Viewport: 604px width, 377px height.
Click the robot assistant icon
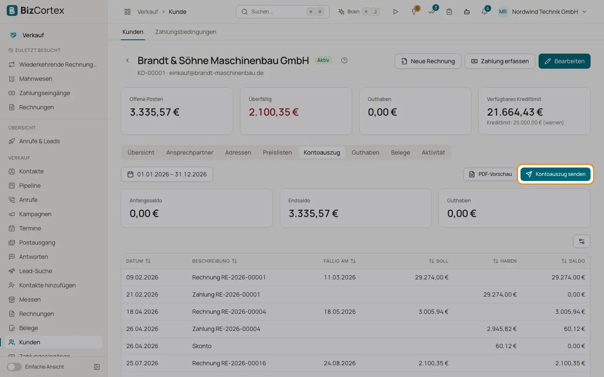pyautogui.click(x=467, y=12)
